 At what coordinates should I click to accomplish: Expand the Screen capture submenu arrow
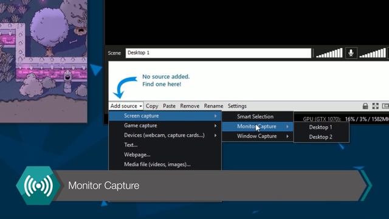(215, 116)
